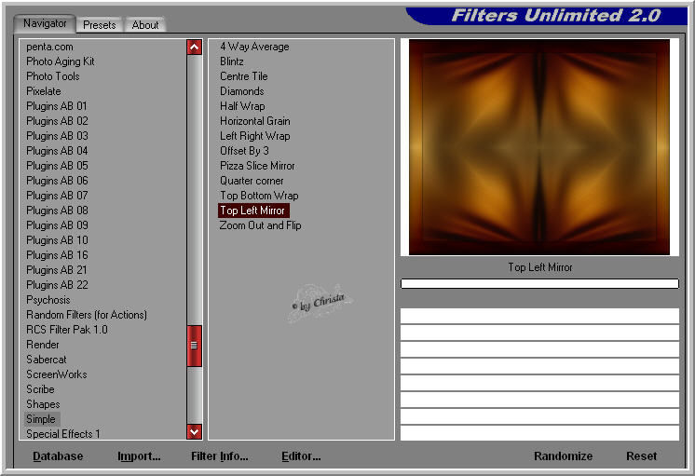Select Plugins AB 05
Screen dimensions: 695x476
(x=57, y=166)
